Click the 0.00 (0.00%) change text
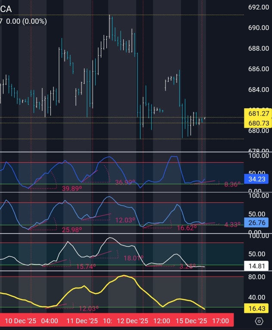The height and width of the screenshot is (330, 272). tap(26, 21)
